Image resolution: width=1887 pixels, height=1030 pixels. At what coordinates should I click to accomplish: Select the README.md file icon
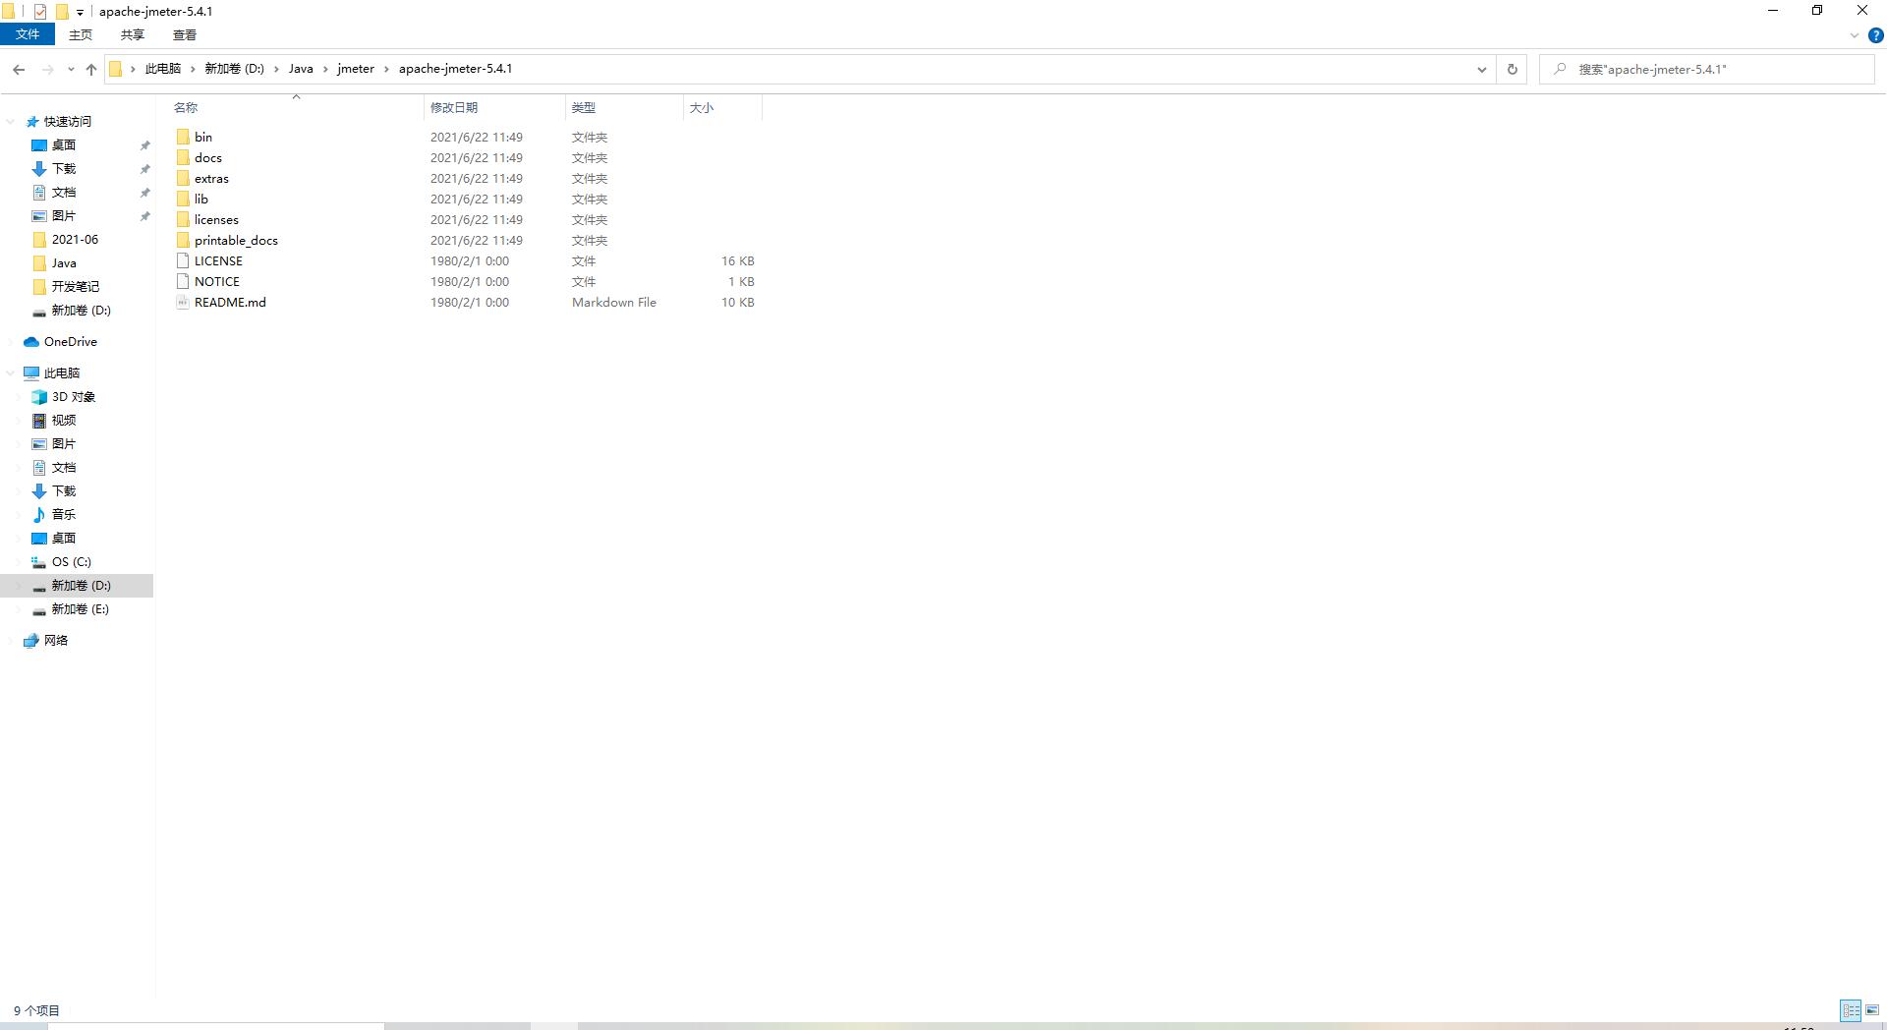pyautogui.click(x=183, y=302)
